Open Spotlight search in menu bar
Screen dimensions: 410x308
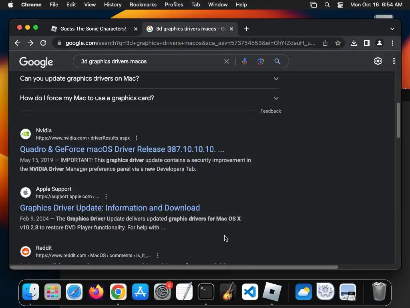coord(327,5)
